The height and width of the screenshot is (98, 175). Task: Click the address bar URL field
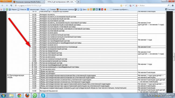point(67,5)
